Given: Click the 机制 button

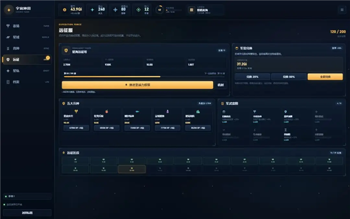Looking at the screenshot, I should (220, 85).
